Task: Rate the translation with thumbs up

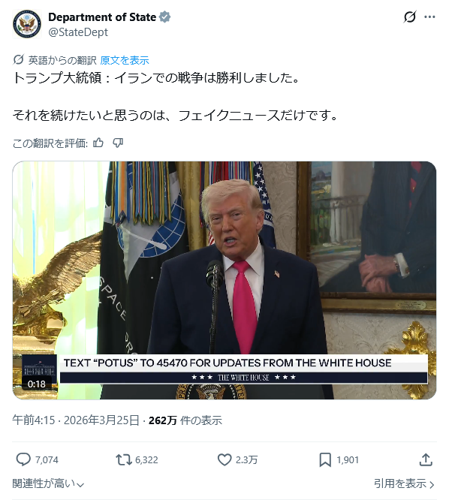Action: click(98, 143)
